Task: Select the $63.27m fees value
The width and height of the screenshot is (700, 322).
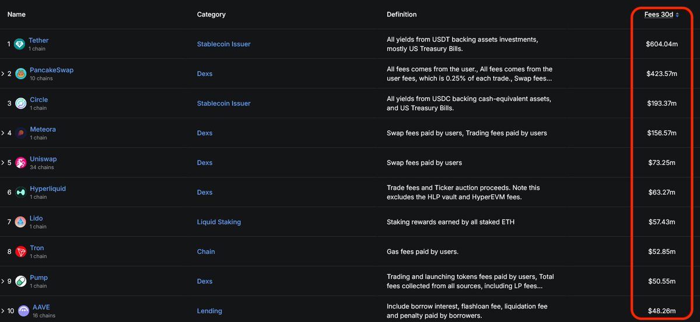Action: (661, 192)
